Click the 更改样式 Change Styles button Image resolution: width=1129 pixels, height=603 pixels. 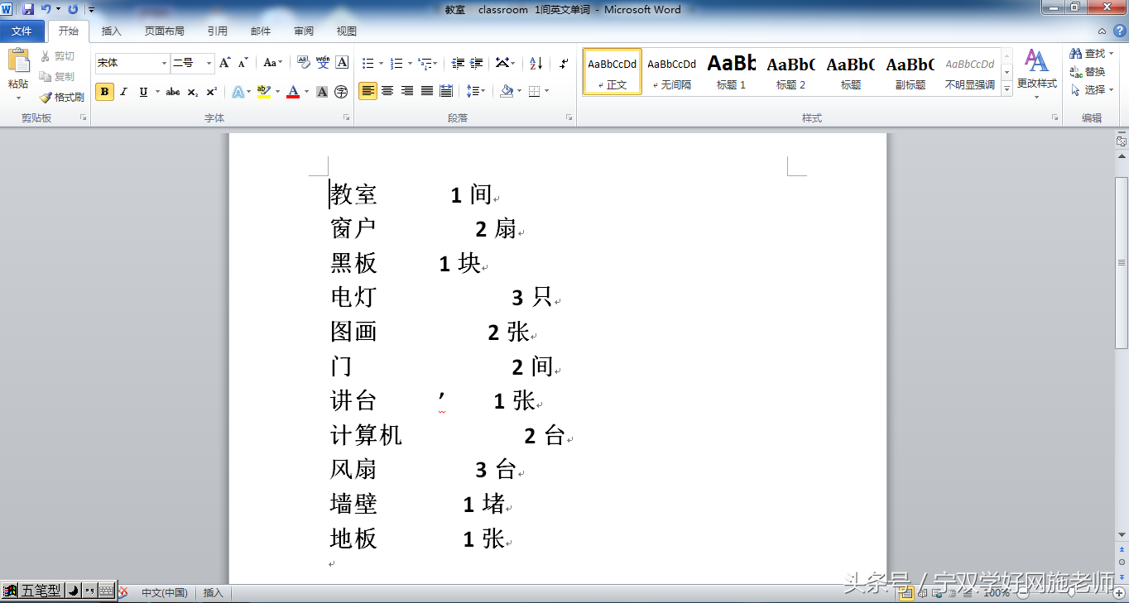pyautogui.click(x=1037, y=73)
